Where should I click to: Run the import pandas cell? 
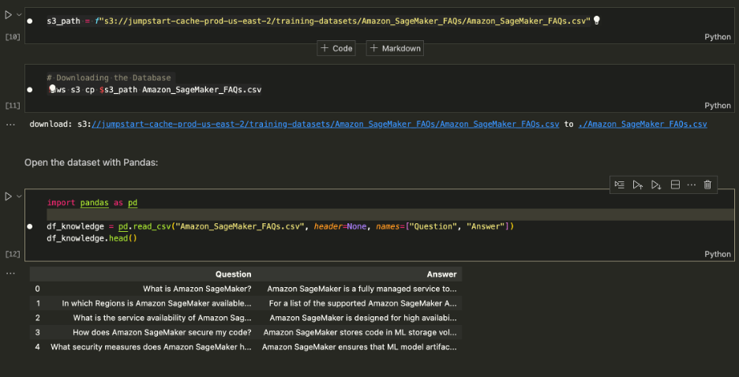tap(8, 196)
